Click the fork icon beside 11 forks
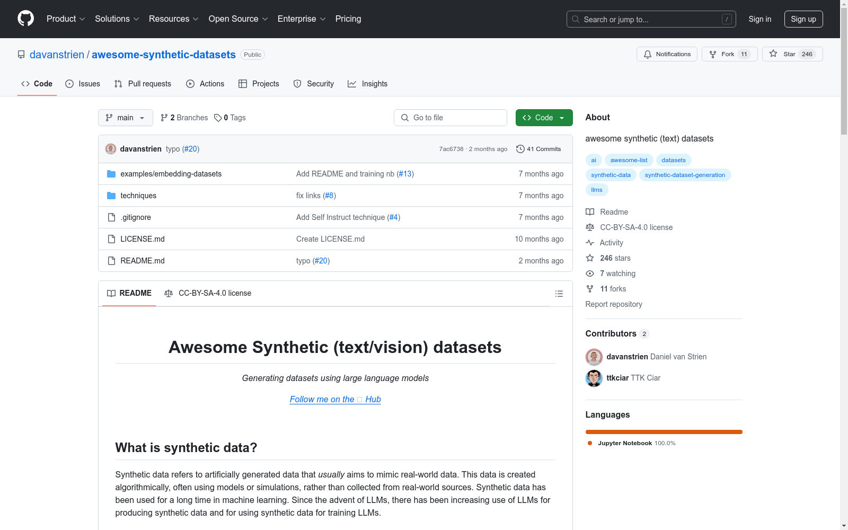The image size is (848, 530). [590, 289]
